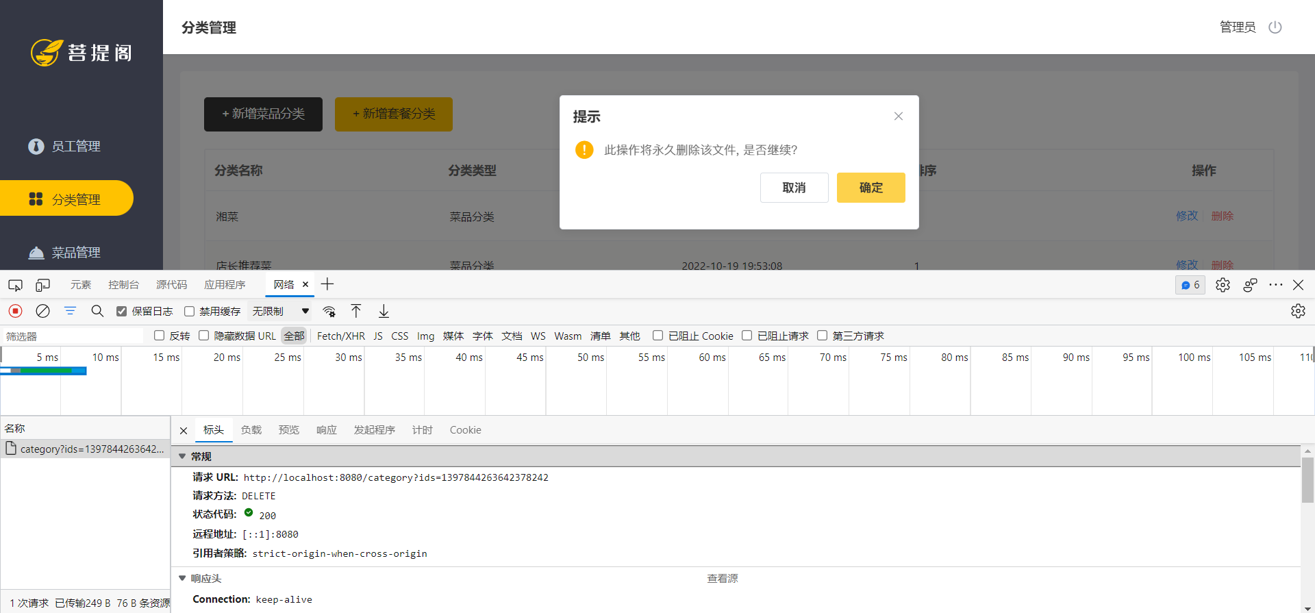The height and width of the screenshot is (613, 1315).
Task: Click the 新增套餐分类 button
Action: point(394,114)
